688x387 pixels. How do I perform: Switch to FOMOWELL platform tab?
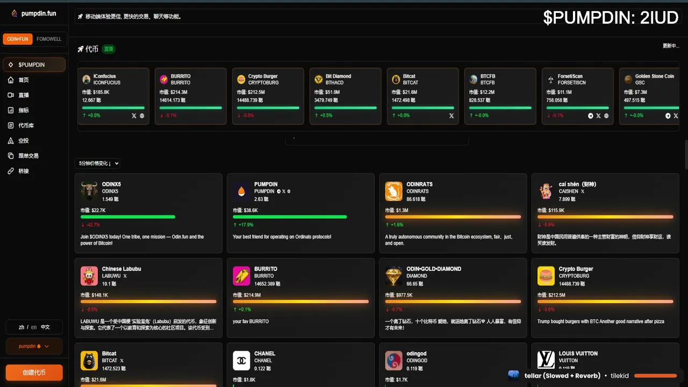(49, 39)
